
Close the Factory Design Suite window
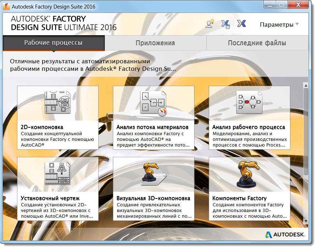(299, 5)
